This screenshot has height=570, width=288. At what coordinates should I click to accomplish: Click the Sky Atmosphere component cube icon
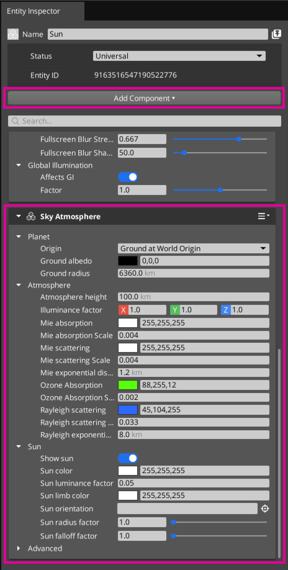pos(31,217)
